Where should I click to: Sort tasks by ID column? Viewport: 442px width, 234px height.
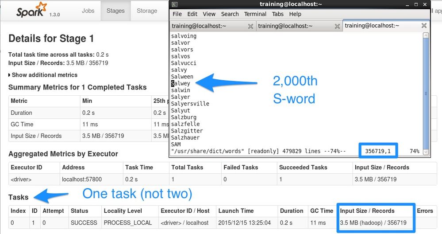[35, 211]
